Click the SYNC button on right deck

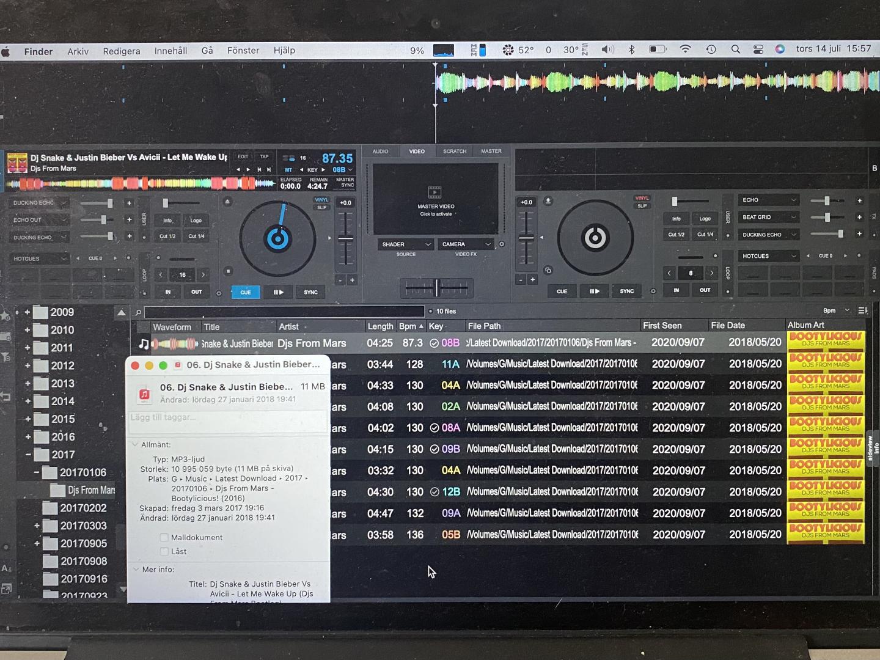coord(627,291)
